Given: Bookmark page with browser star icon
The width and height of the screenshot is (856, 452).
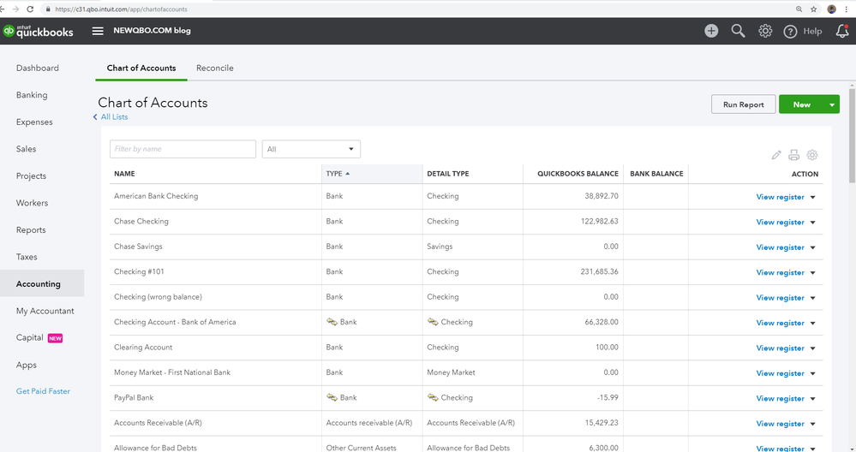Looking at the screenshot, I should 812,9.
